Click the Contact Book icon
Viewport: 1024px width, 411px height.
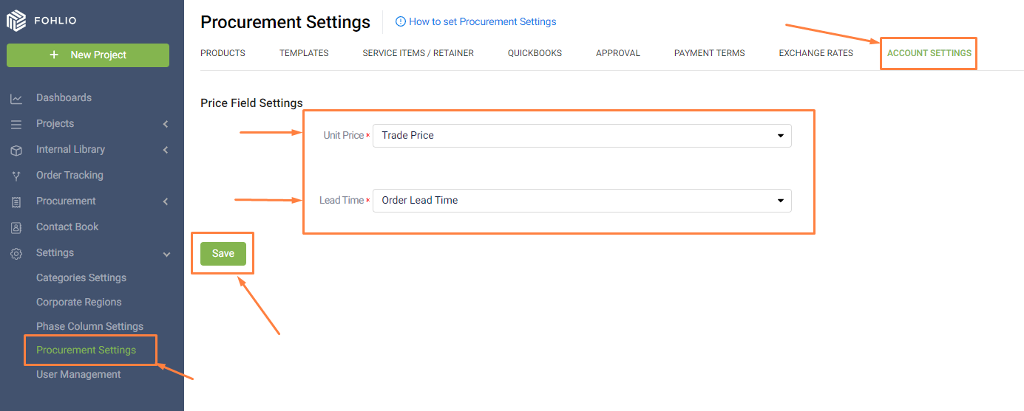point(16,227)
